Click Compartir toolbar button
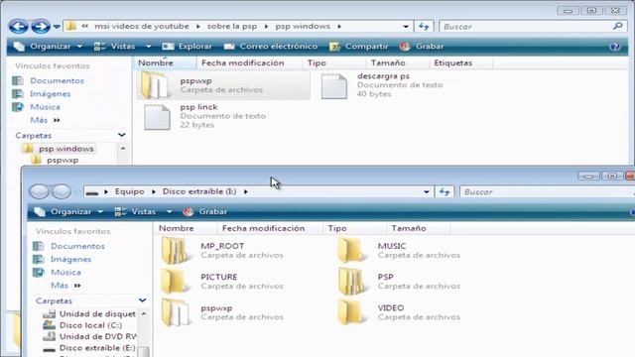 [358, 47]
